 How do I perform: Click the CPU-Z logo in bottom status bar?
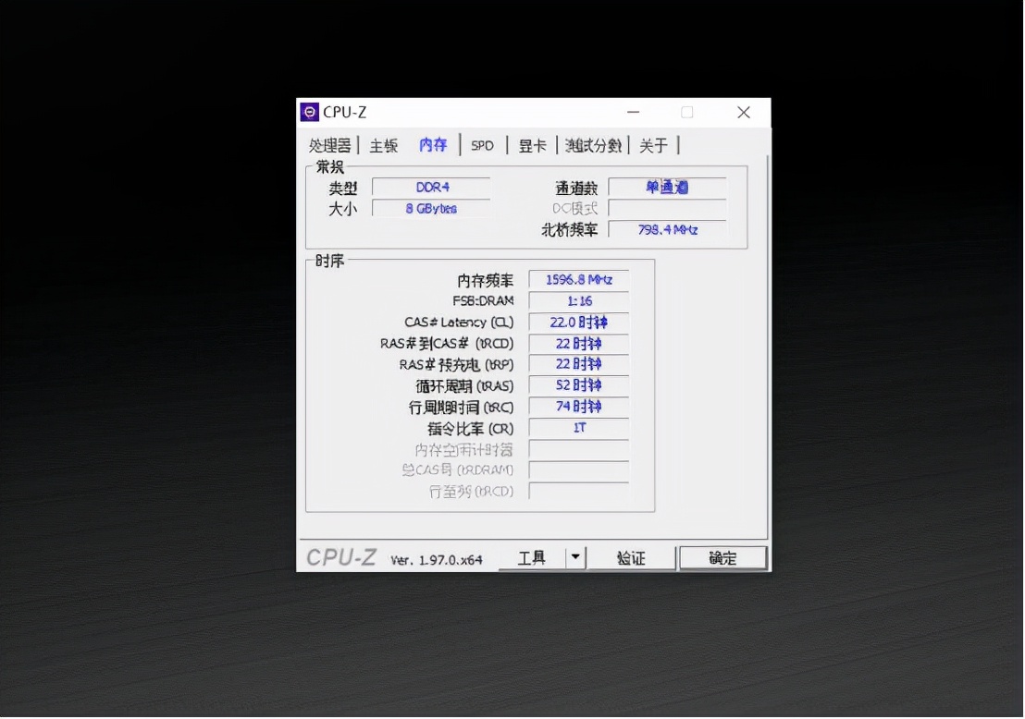pyautogui.click(x=340, y=557)
